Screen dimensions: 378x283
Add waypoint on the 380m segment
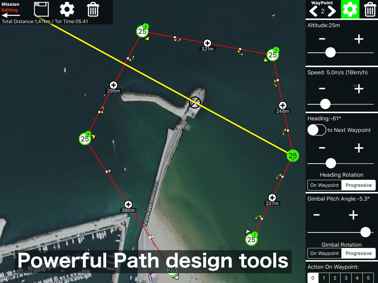[128, 204]
